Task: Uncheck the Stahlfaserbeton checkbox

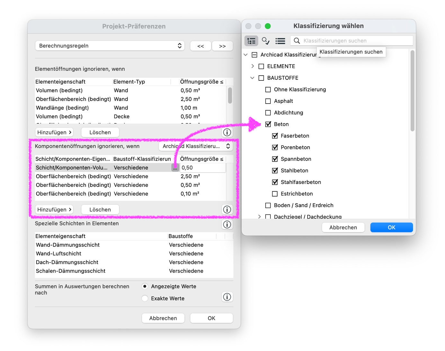Action: tap(275, 182)
